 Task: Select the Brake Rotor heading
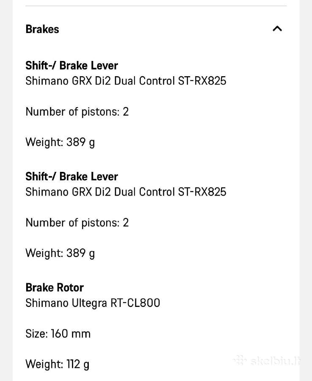point(55,288)
